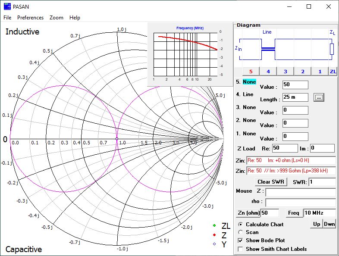Viewport: 339px width, 256px height.
Task: Click the Dwn frequency button
Action: [x=329, y=224]
